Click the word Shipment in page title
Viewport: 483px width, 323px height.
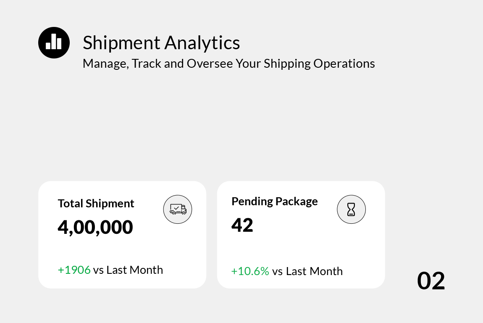coord(121,43)
